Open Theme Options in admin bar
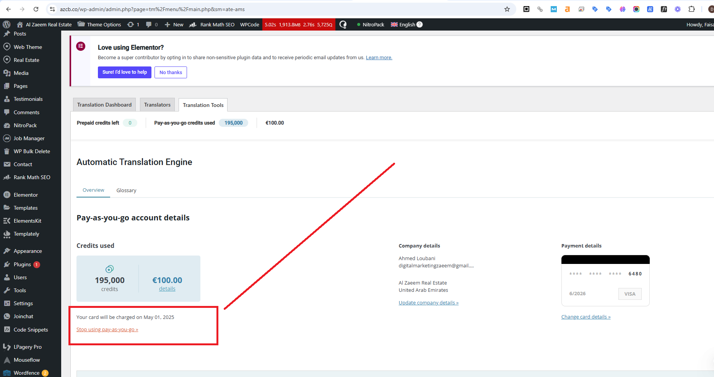 [x=99, y=24]
